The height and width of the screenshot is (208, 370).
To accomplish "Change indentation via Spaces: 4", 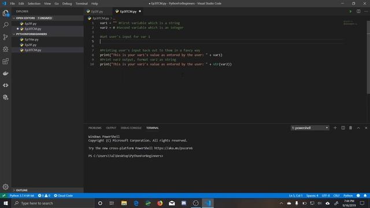I will pos(312,195).
